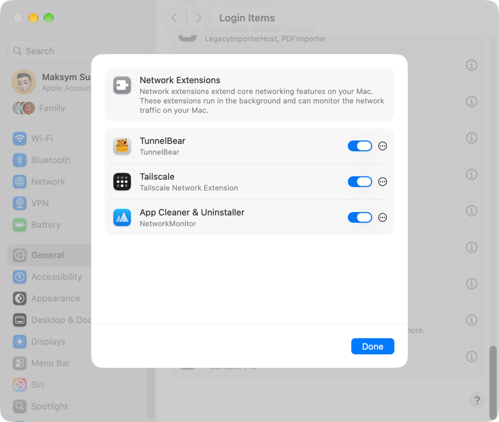Click the TunnelBear app icon

(x=122, y=146)
